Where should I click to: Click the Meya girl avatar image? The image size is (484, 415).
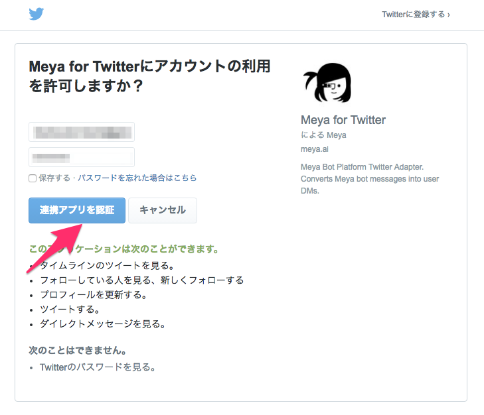pyautogui.click(x=327, y=83)
